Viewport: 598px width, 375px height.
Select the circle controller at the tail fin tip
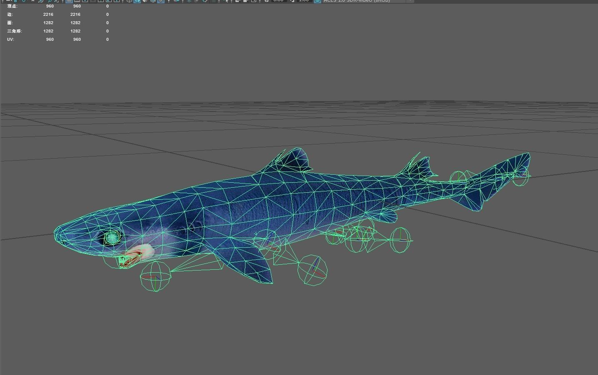[x=520, y=176]
